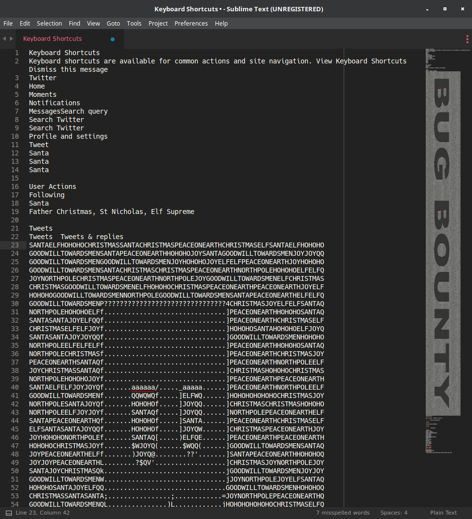The image size is (472, 519).
Task: Click the 7 misspelled words indicator
Action: (343, 513)
